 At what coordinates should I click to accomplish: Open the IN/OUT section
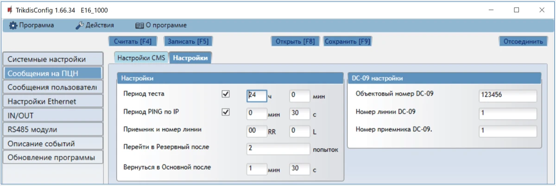click(52, 115)
